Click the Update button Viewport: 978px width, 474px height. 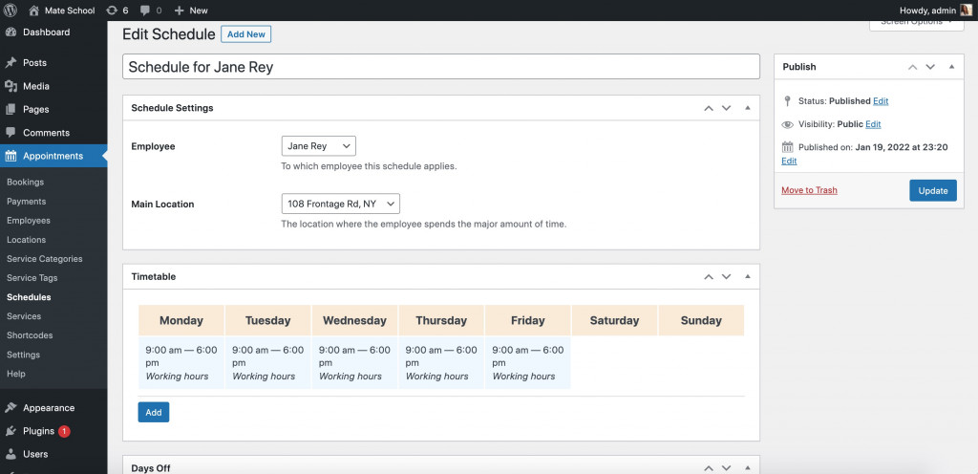click(932, 190)
